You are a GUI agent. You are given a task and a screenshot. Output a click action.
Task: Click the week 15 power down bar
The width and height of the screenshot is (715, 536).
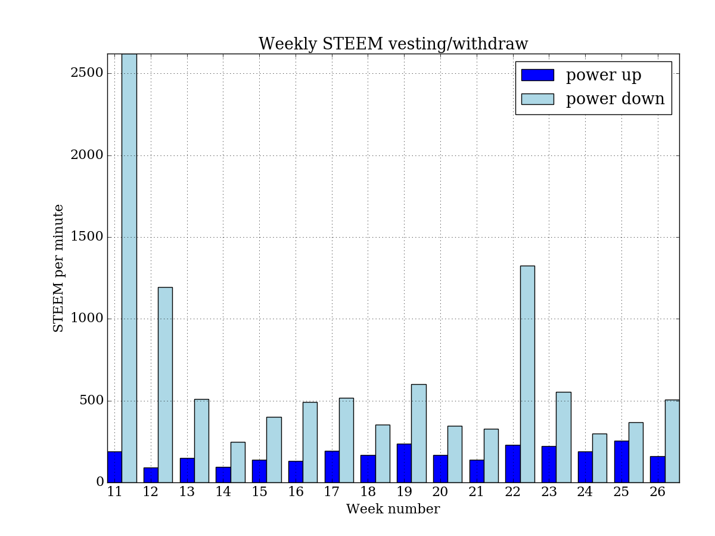[273, 450]
